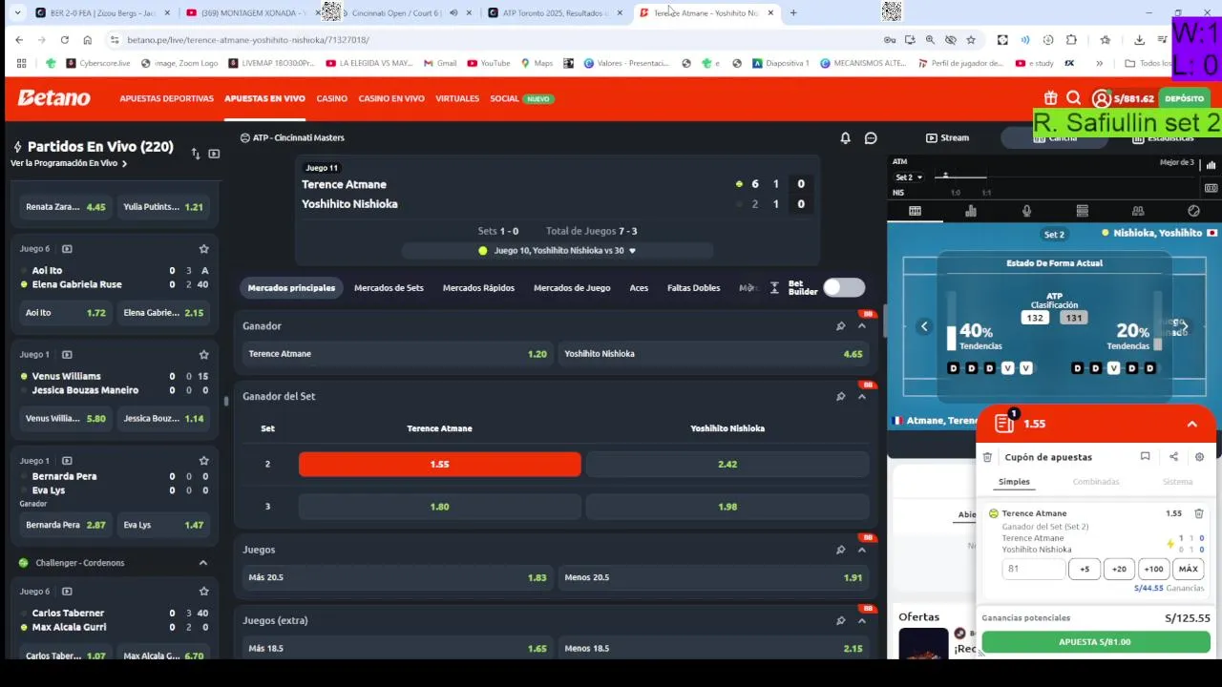Sort live matches with the arrows icon
Viewport: 1222px width, 687px height.
196,154
